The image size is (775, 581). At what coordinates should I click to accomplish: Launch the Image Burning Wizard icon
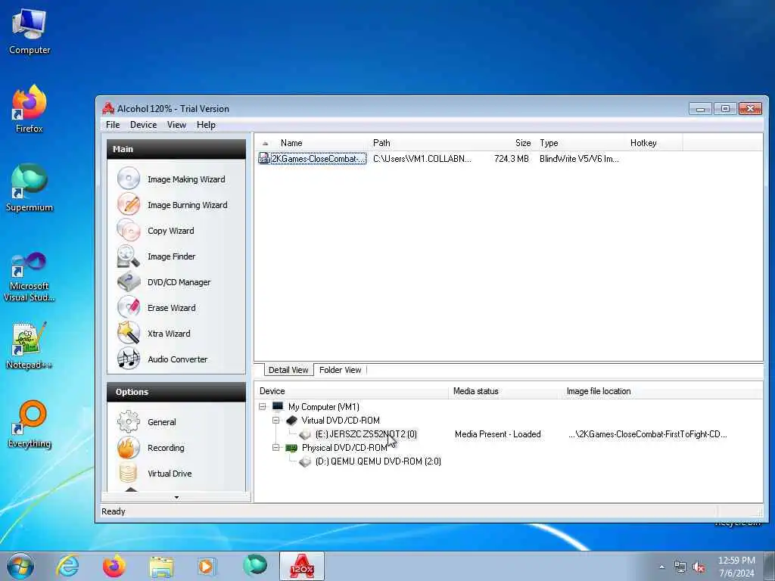point(129,204)
